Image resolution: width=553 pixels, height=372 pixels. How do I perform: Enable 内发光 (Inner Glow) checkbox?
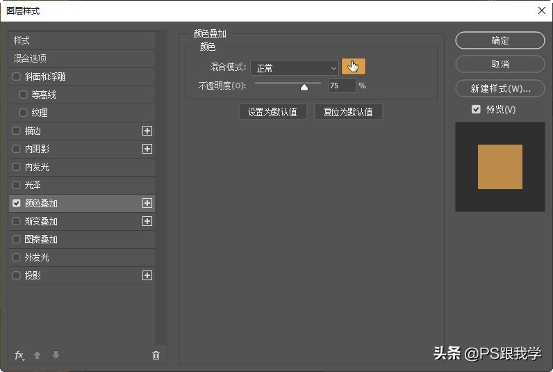point(16,167)
